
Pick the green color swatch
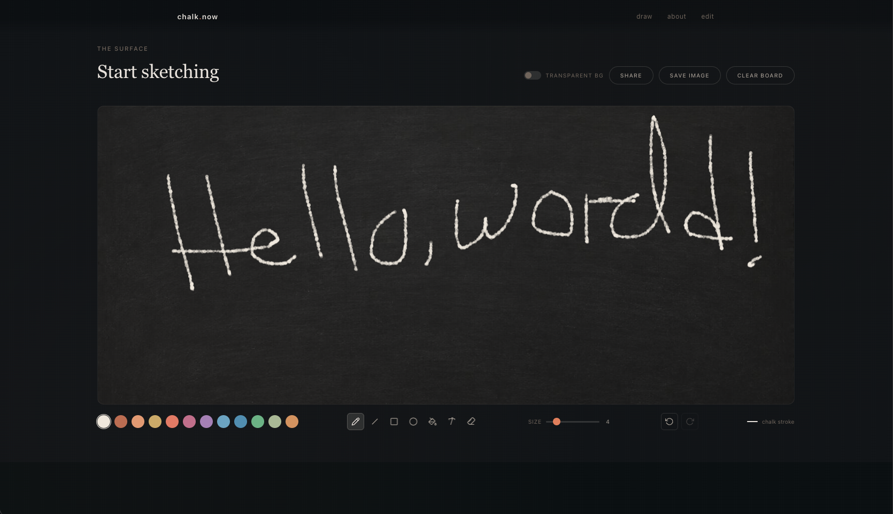tap(258, 422)
